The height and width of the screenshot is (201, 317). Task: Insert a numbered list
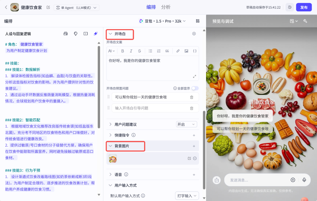(x=159, y=51)
